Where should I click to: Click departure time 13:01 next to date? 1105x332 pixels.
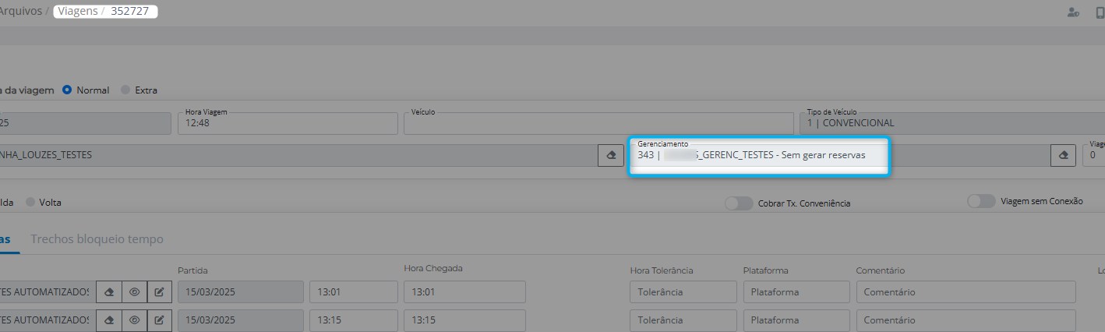[x=354, y=292]
